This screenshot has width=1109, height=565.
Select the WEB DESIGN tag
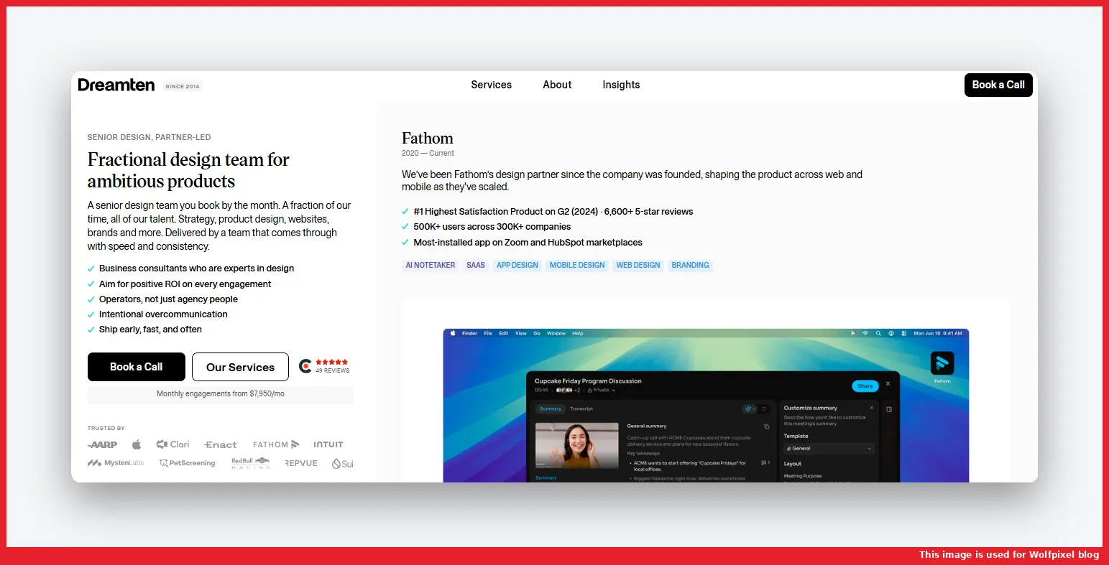click(x=638, y=266)
